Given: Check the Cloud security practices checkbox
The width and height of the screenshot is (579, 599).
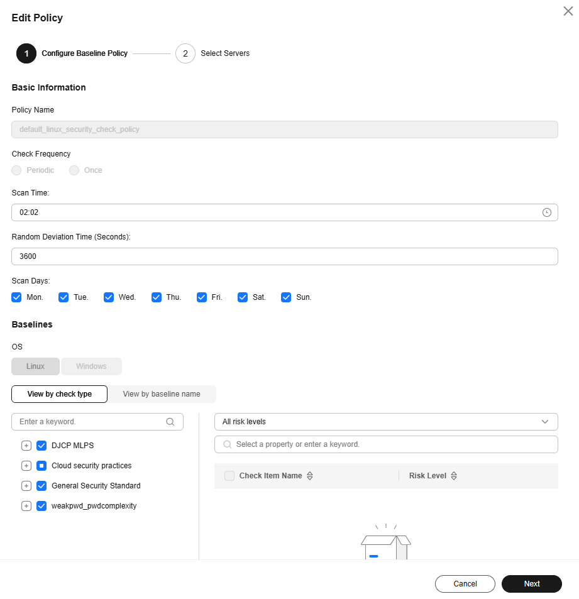Looking at the screenshot, I should coord(41,466).
